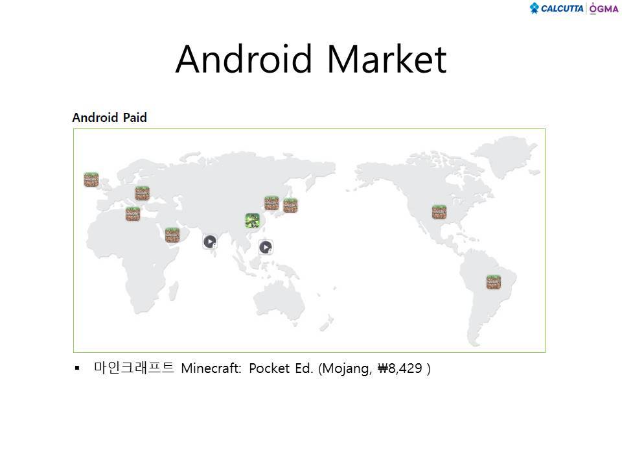Click the play-button icon near the Philippines

point(266,247)
